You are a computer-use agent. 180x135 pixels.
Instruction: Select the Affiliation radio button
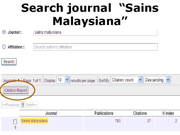point(4,47)
